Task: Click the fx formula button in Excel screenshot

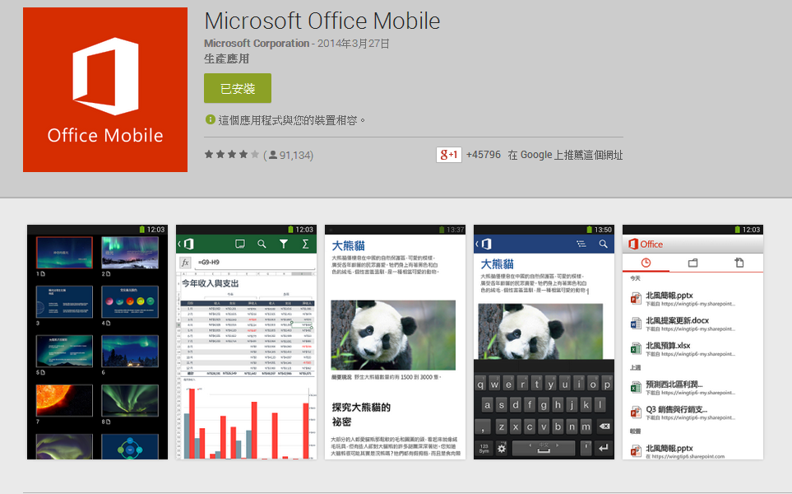Action: (185, 263)
